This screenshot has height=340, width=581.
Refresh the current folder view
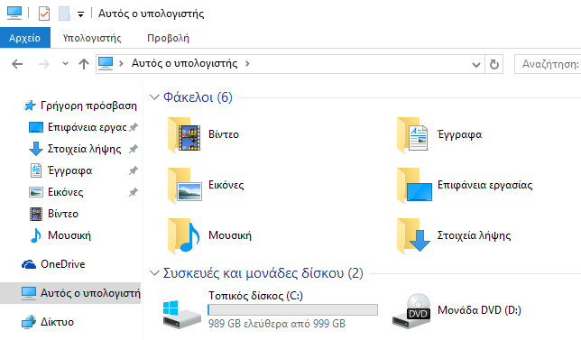[493, 64]
